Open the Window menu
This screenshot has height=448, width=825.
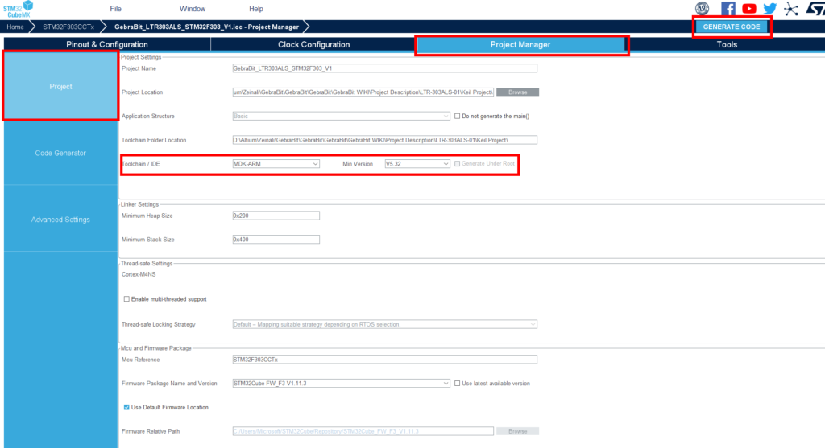(193, 9)
